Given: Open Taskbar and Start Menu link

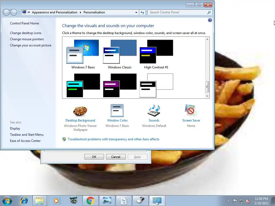Looking at the screenshot, I should (x=27, y=135).
